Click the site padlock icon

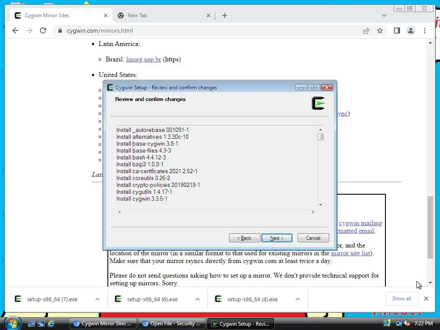pos(60,31)
